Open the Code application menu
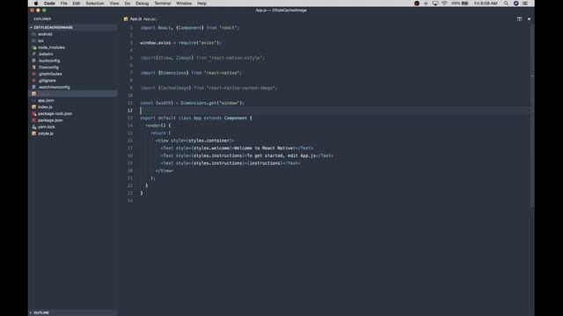The height and width of the screenshot is (316, 563). 49,4
